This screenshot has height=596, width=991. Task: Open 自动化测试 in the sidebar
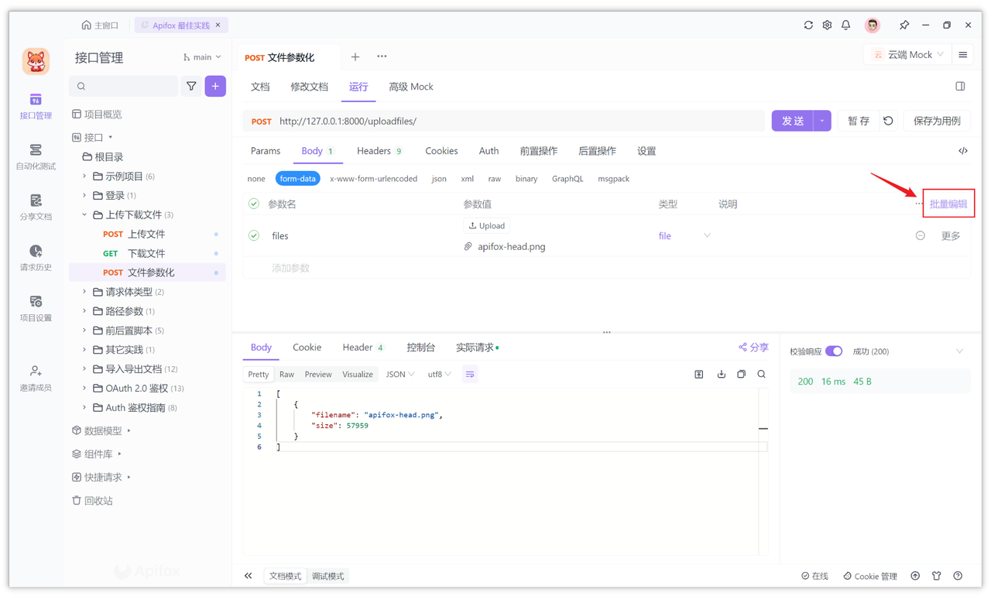click(x=36, y=156)
